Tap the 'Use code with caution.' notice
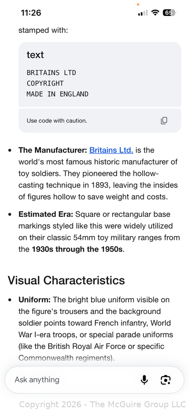 (x=57, y=121)
